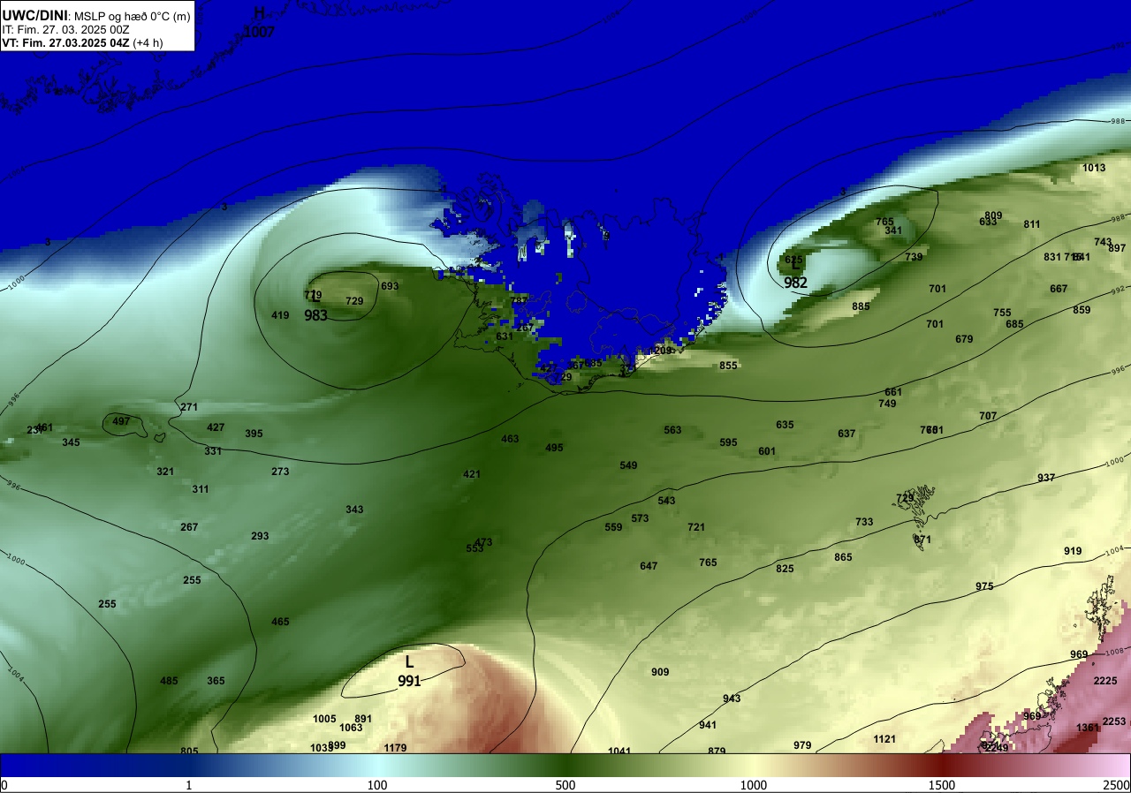The width and height of the screenshot is (1131, 793).
Task: Click the 1121 height value
Action: coord(884,739)
